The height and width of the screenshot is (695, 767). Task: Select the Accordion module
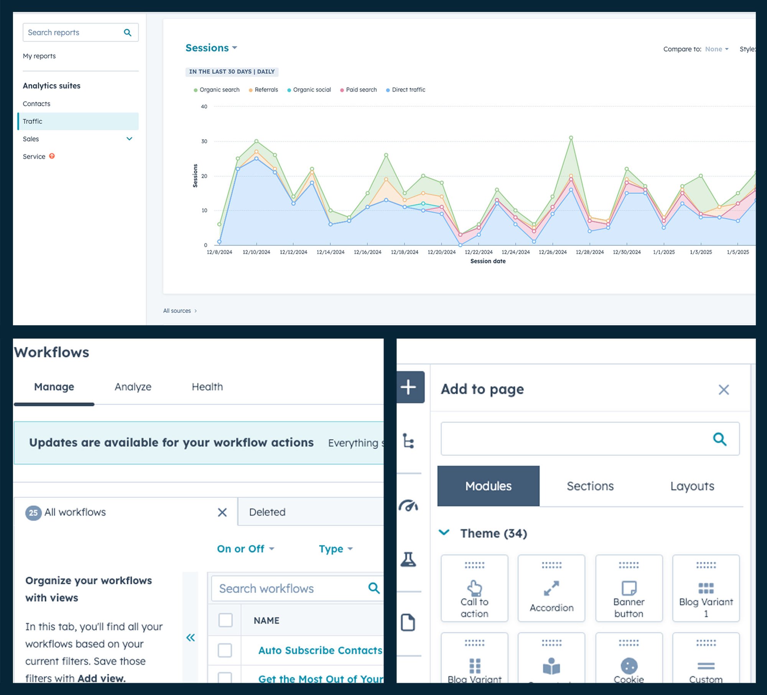[x=551, y=588]
